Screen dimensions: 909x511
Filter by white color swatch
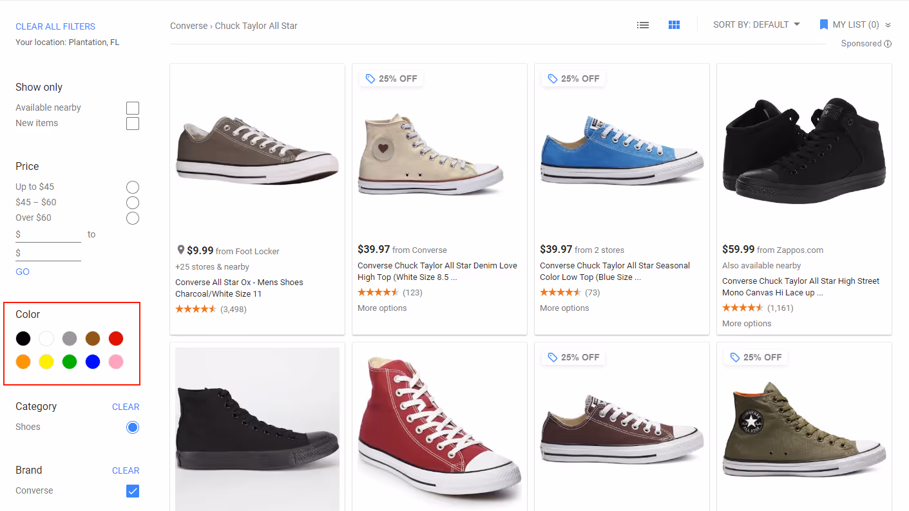tap(46, 339)
